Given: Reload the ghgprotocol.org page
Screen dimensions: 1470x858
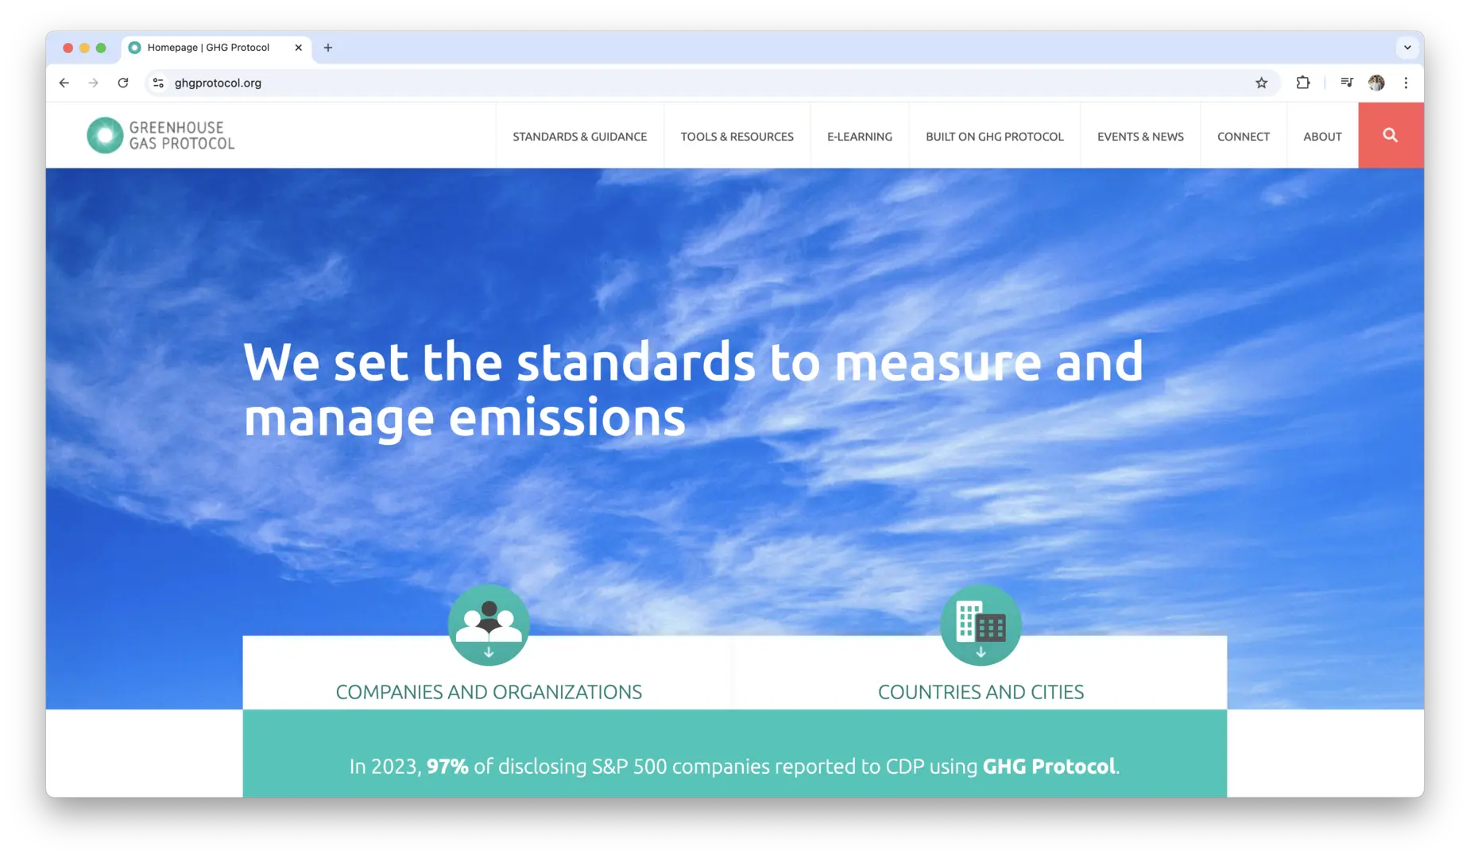Looking at the screenshot, I should tap(123, 83).
